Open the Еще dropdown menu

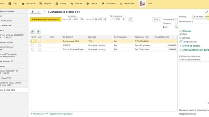click(157, 19)
